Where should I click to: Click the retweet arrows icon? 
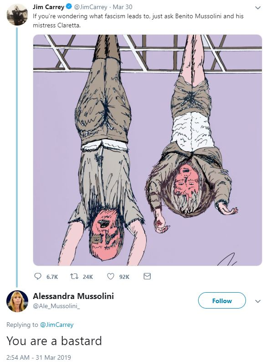[x=74, y=276]
